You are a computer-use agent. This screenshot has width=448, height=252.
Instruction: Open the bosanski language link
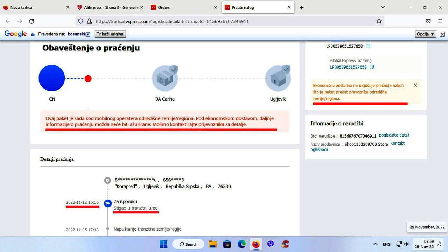(76, 34)
